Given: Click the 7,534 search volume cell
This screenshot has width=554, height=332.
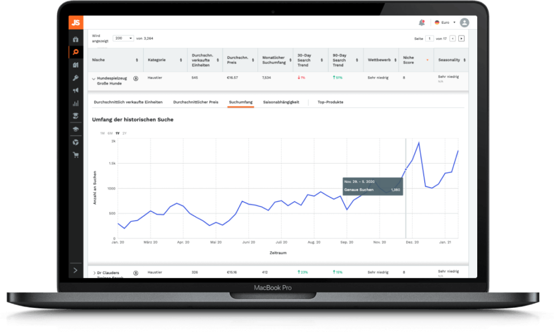Looking at the screenshot, I should (266, 78).
